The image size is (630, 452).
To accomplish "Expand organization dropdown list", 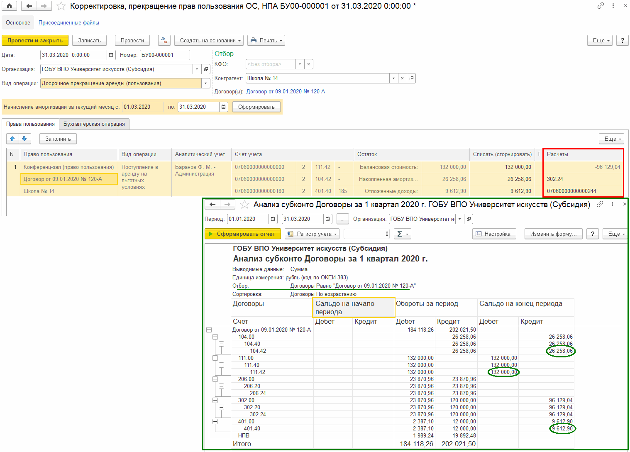I will coord(197,69).
